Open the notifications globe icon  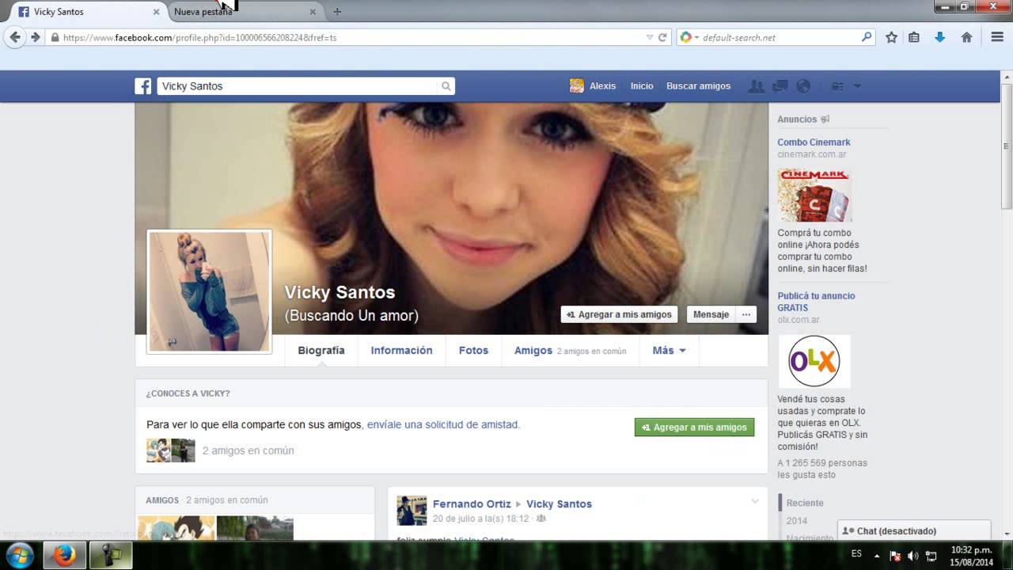803,85
